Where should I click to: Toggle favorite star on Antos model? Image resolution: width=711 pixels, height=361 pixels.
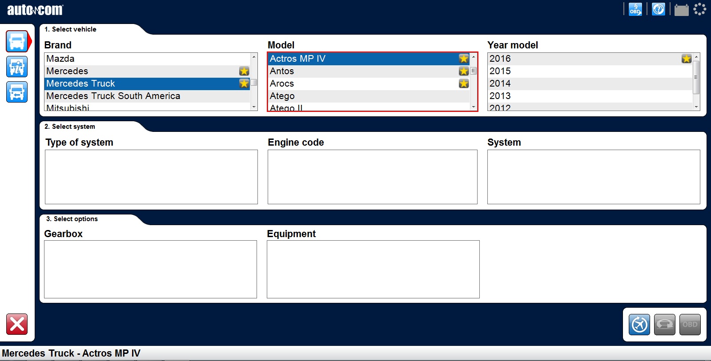coord(463,71)
